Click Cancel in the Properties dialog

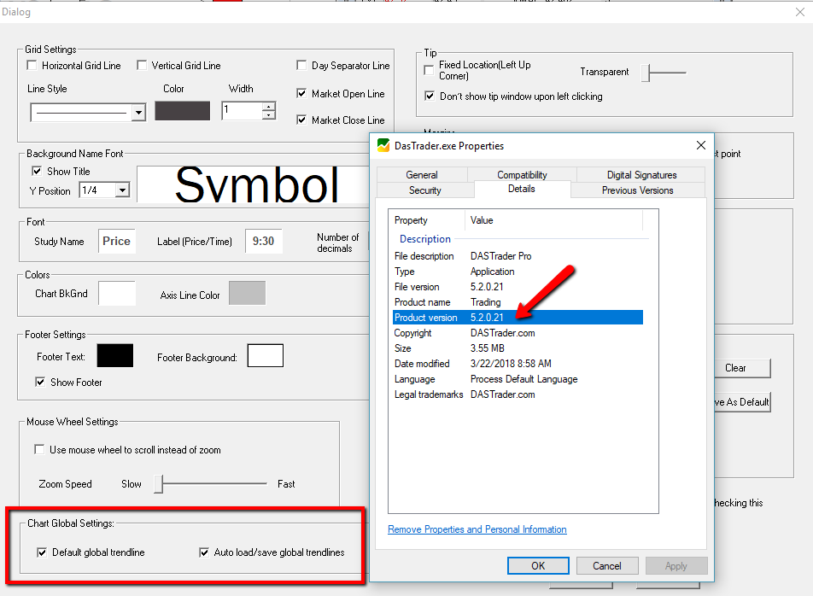(x=606, y=565)
